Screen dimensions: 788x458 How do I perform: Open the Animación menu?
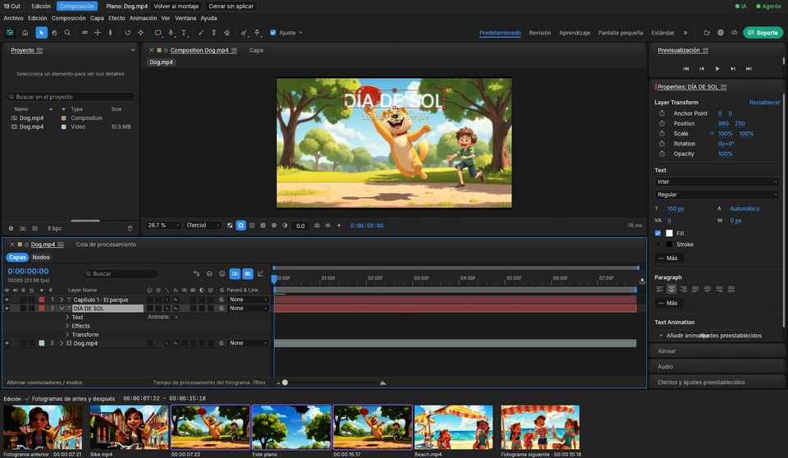[x=143, y=18]
